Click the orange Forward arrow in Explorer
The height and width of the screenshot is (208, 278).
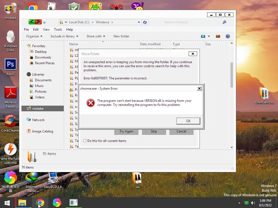tap(39, 22)
